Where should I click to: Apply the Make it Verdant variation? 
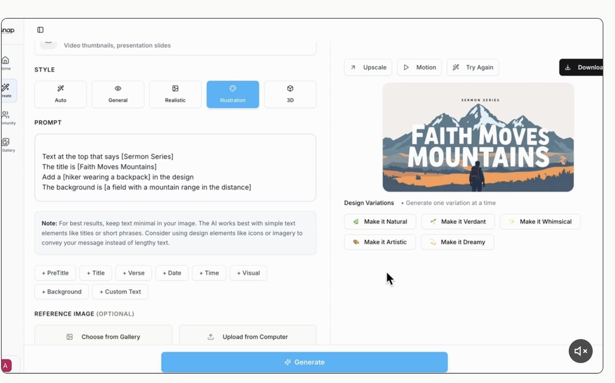(x=458, y=222)
